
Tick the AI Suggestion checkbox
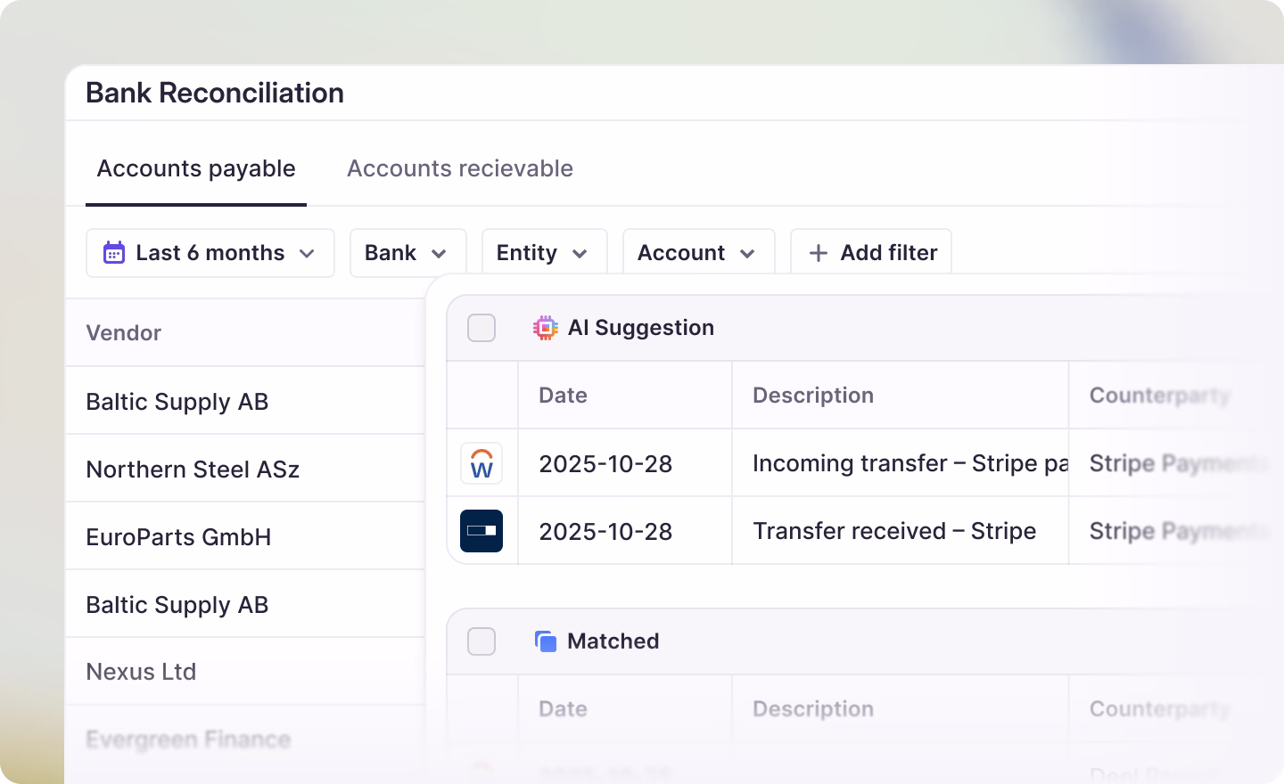[481, 328]
